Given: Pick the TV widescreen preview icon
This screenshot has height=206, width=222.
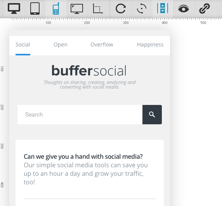Looking at the screenshot, I should [77, 9].
